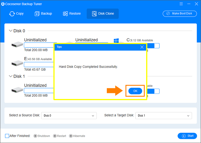Open the Select a Target Disk dropdown
The image size is (201, 143).
[164, 115]
